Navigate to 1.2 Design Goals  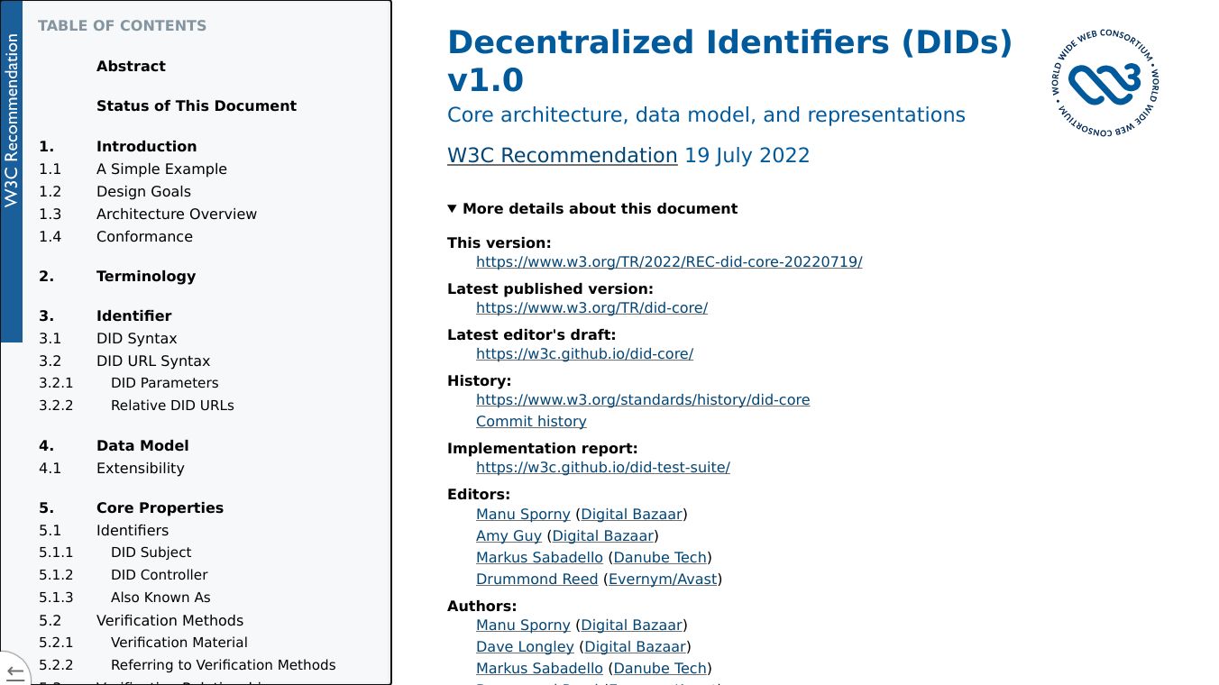pyautogui.click(x=115, y=191)
